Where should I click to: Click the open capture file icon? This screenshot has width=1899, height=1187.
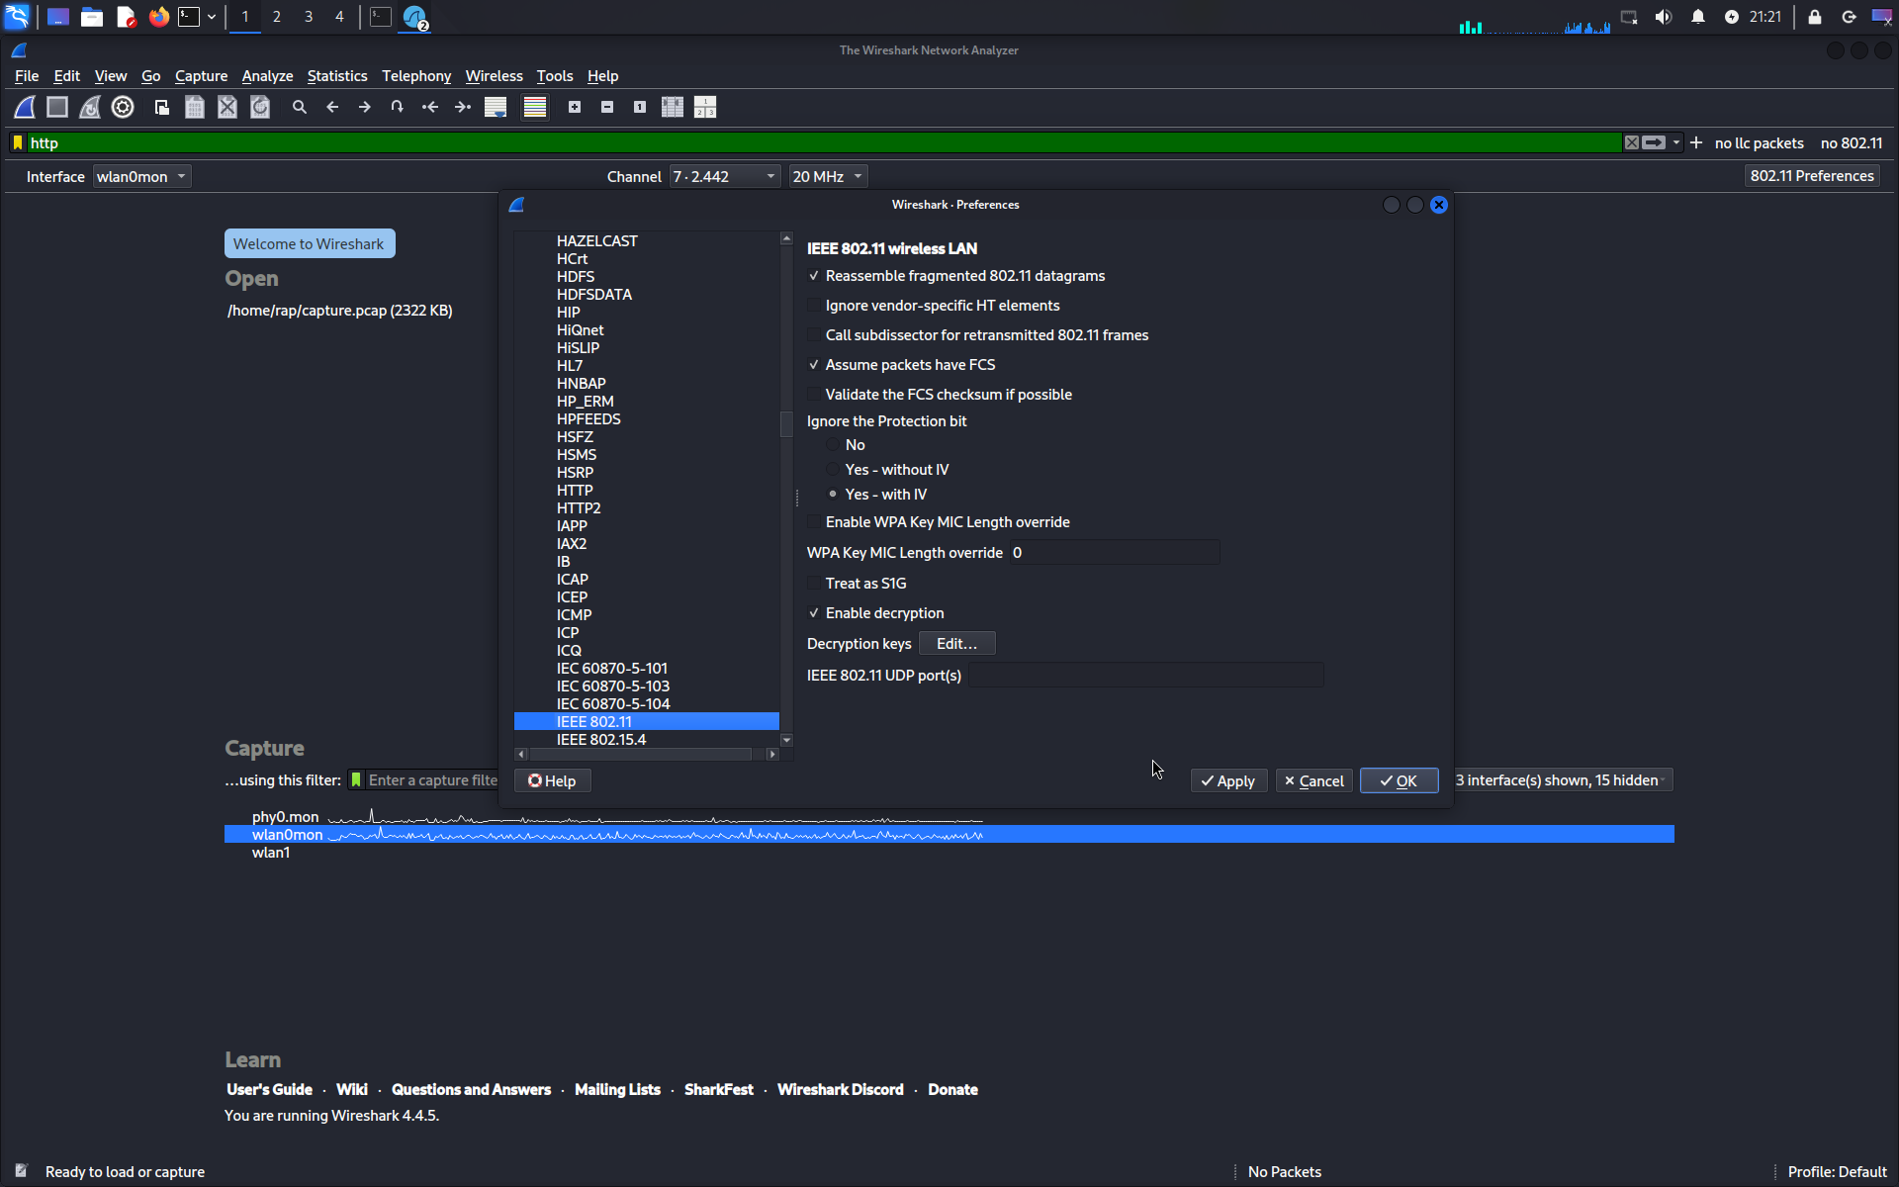[162, 107]
